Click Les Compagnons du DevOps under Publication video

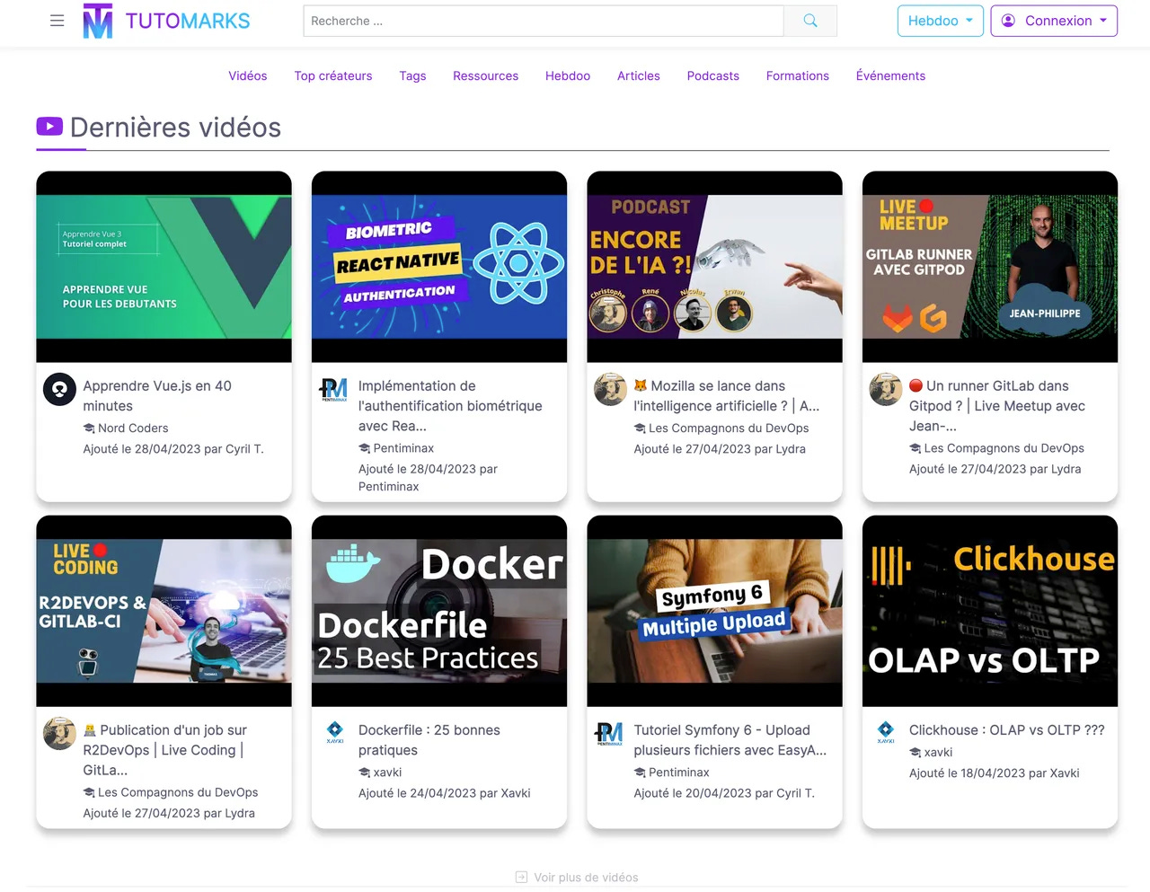point(178,791)
